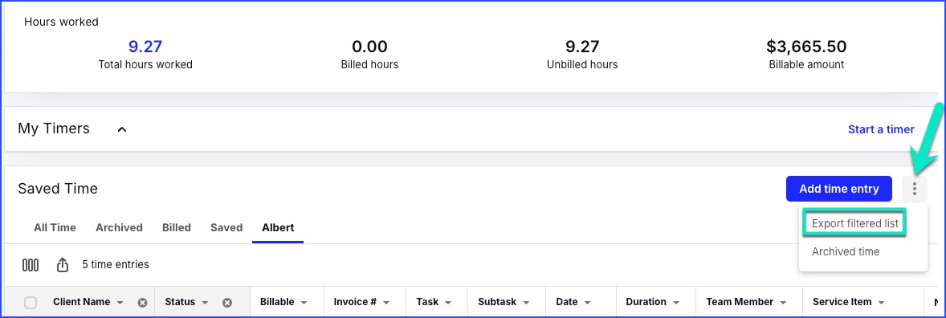Viewport: 946px width, 318px height.
Task: Switch to the Archived tab
Action: point(119,227)
